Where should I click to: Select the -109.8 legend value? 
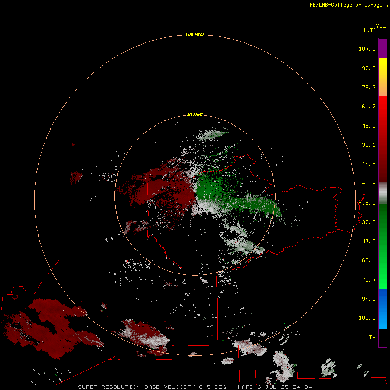[365, 318]
